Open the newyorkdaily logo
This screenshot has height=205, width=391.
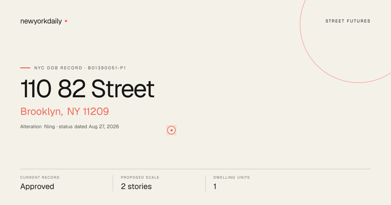click(x=41, y=21)
